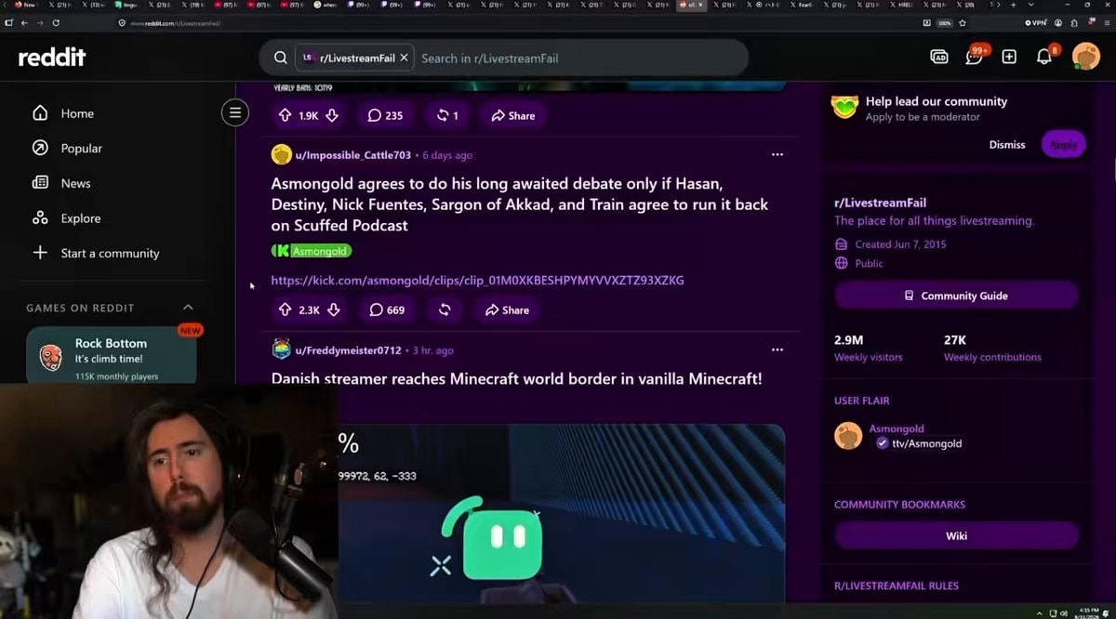
Task: Click the repost icon beside 669 comments
Action: 445,309
